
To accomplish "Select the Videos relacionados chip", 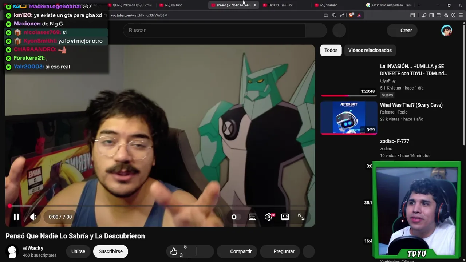I will pos(370,50).
